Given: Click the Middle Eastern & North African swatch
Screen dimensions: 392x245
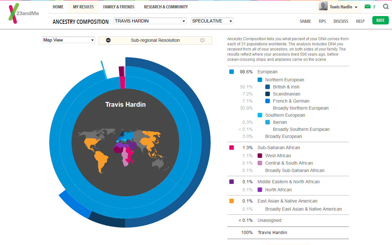Looking at the screenshot, I should pyautogui.click(x=232, y=182).
